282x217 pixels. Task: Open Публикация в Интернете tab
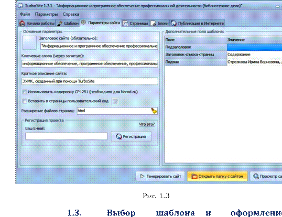pos(198,24)
